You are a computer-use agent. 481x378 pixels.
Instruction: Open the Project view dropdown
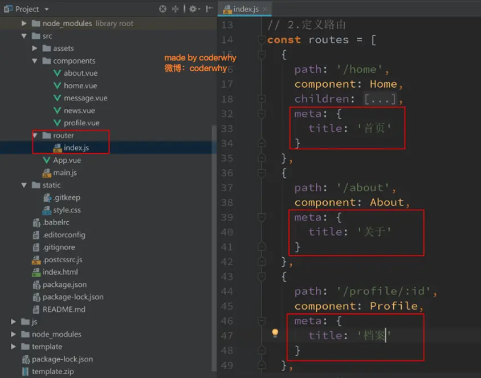(47, 9)
